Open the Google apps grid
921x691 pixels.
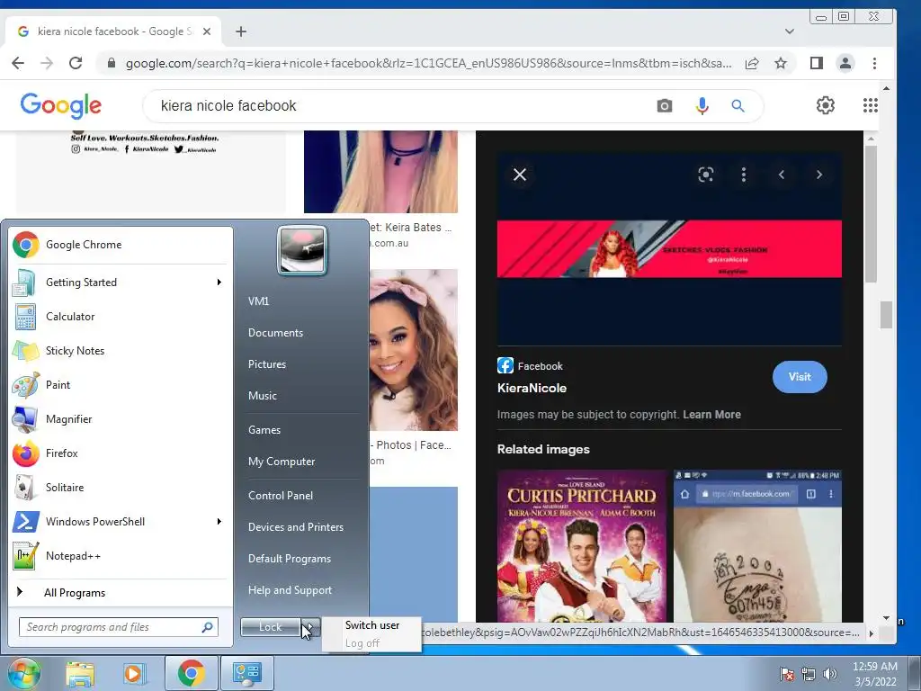[871, 105]
